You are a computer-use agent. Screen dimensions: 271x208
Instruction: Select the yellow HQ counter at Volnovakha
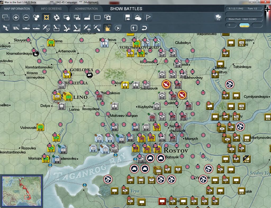pyautogui.click(x=40, y=127)
